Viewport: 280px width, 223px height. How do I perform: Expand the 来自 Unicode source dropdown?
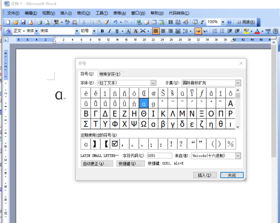[238, 155]
